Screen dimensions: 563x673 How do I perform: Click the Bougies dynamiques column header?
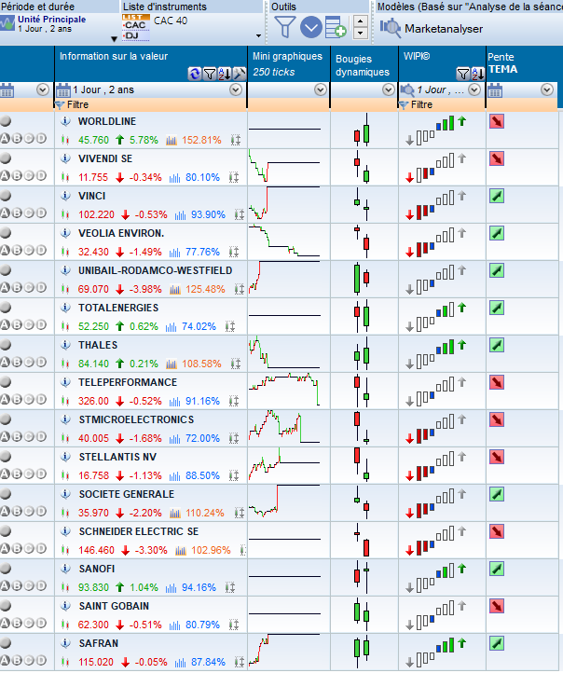point(363,65)
